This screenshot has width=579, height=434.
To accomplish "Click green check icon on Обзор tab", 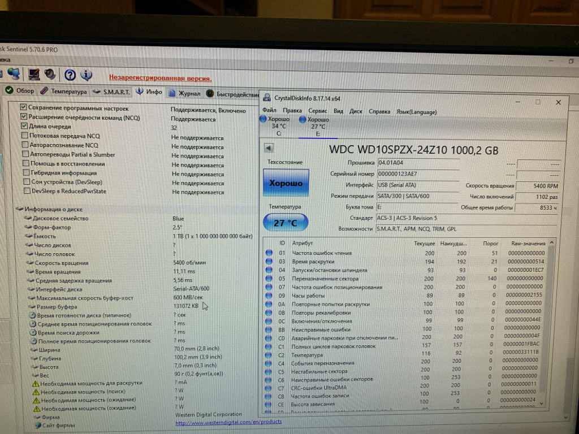I will click(9, 90).
